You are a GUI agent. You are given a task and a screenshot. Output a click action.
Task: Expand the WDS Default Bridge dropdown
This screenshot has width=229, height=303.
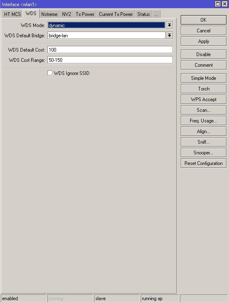(169, 35)
